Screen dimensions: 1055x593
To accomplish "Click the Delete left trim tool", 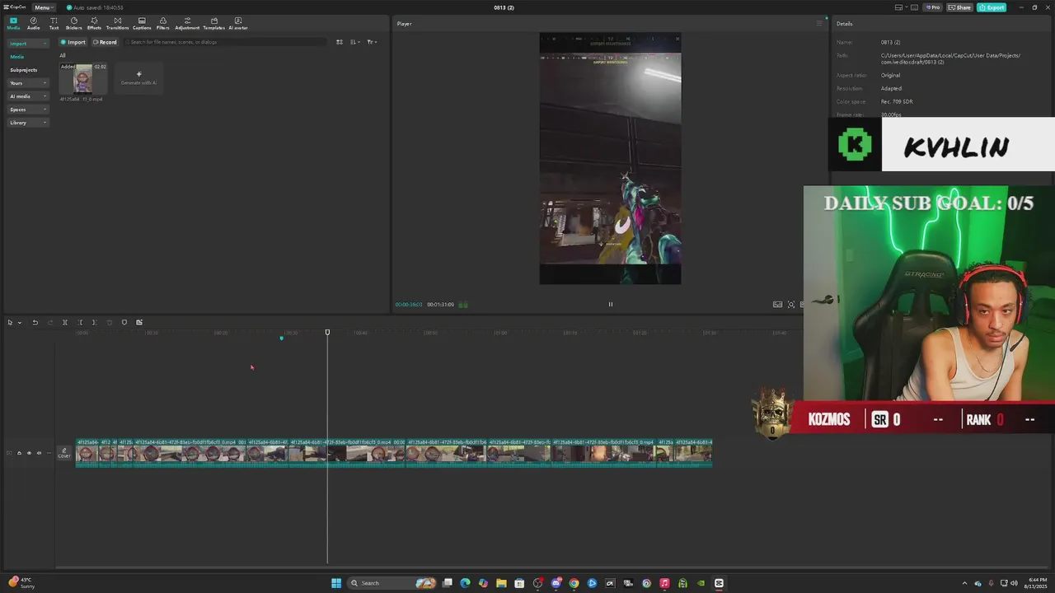I will pos(80,322).
